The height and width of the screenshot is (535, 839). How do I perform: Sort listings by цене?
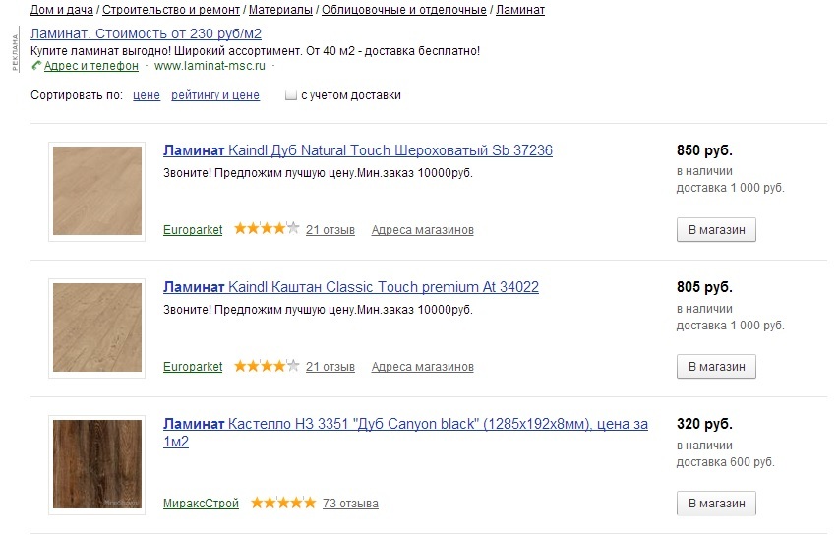pyautogui.click(x=147, y=95)
